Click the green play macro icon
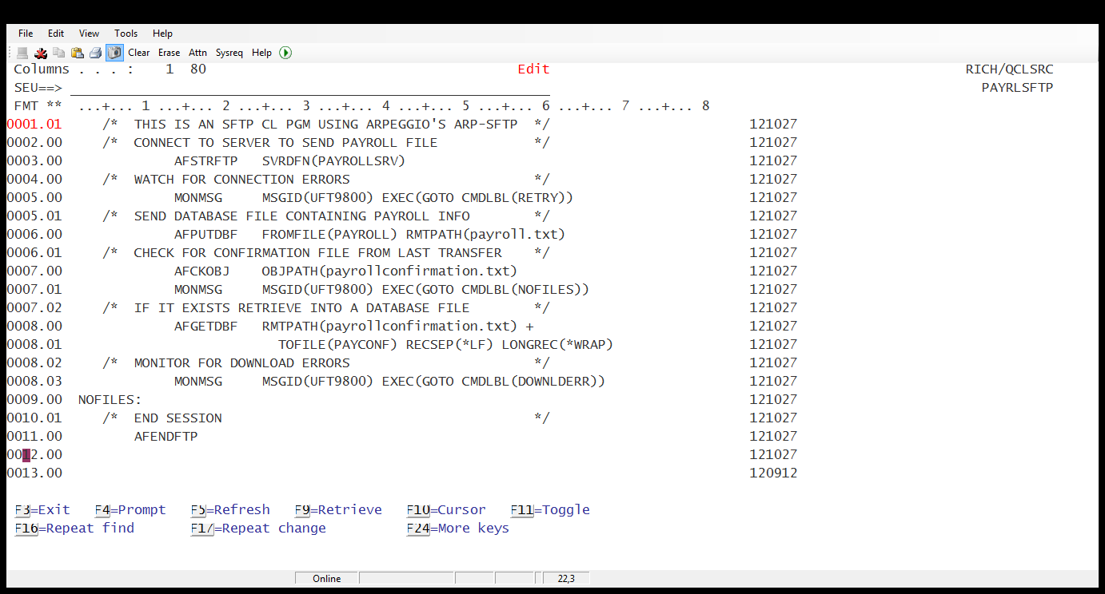Screen dimensions: 1105x594 [286, 53]
